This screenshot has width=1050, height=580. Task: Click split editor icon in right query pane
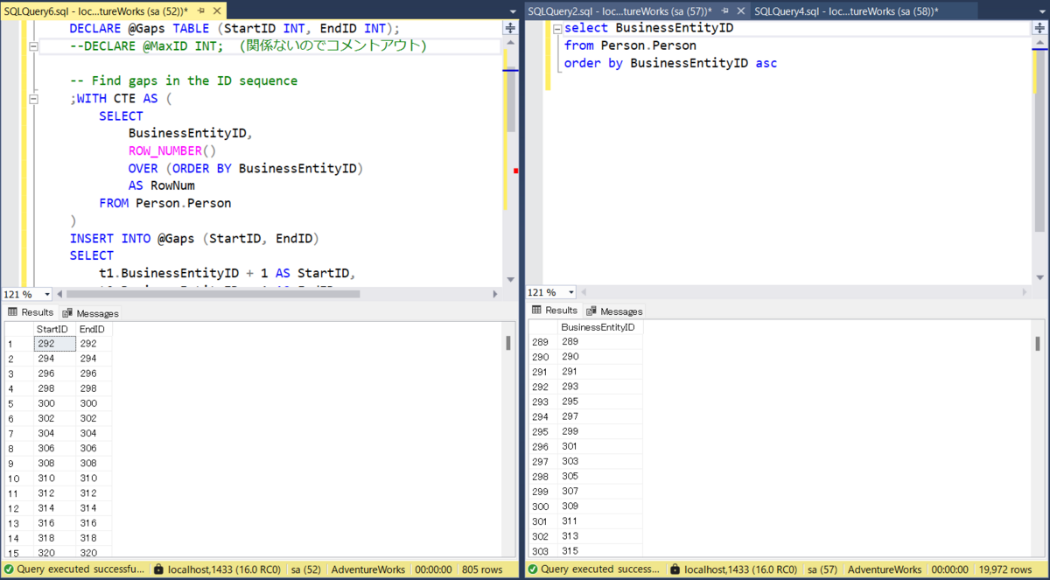coord(1040,28)
